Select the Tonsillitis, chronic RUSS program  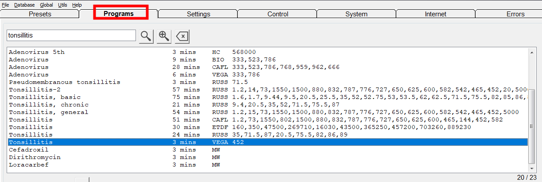pyautogui.click(x=49, y=105)
